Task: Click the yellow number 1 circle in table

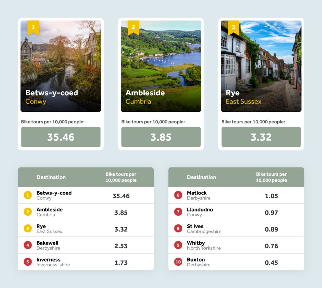Action: (x=28, y=195)
